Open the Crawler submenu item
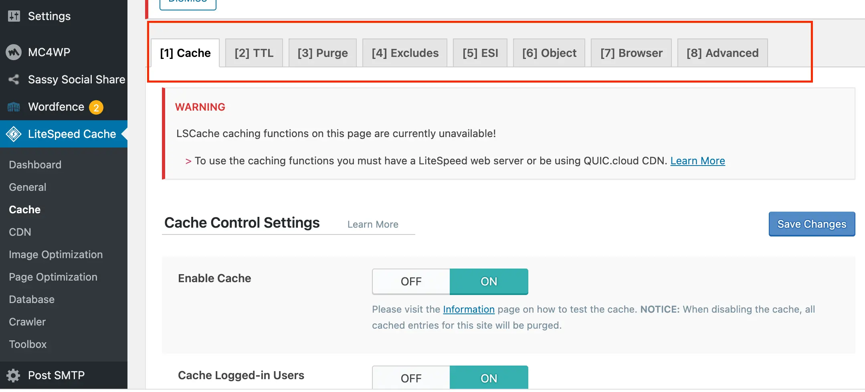The width and height of the screenshot is (865, 392). pyautogui.click(x=27, y=322)
